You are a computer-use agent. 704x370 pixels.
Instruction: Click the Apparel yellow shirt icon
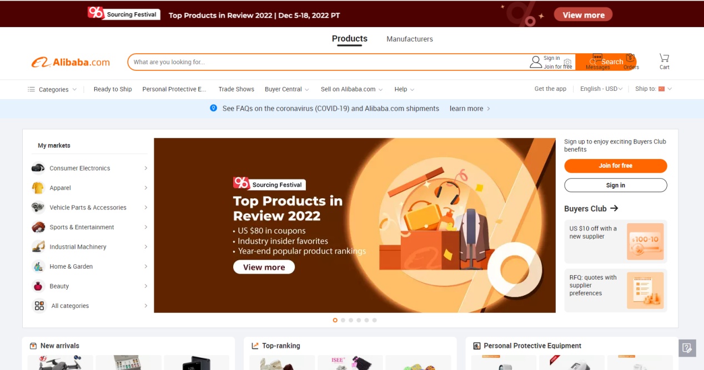[x=38, y=188]
